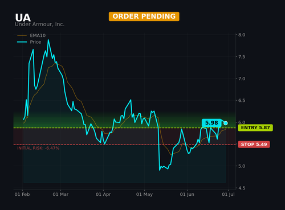Click the 01 Jun date axis label

tap(187, 195)
